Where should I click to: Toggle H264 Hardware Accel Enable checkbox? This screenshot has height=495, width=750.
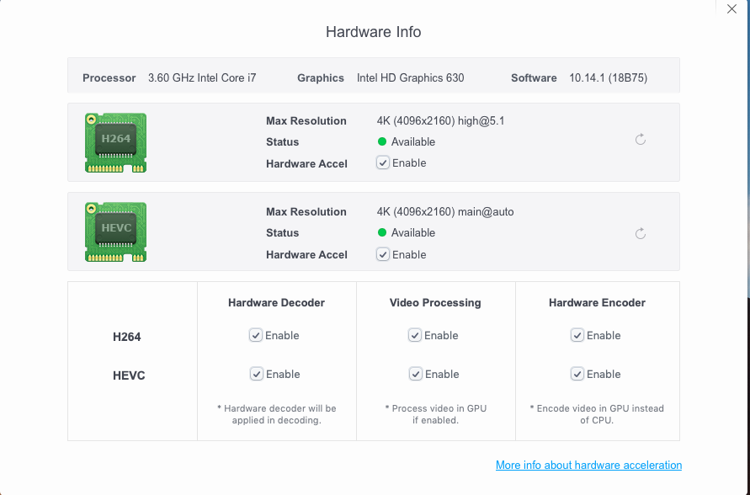tap(383, 162)
